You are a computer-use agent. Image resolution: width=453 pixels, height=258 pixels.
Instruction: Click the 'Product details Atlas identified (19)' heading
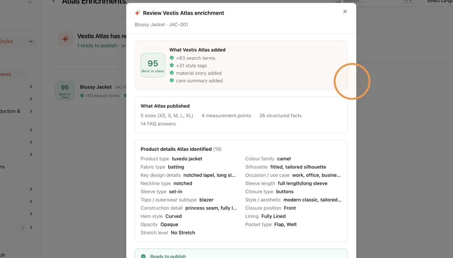point(181,149)
